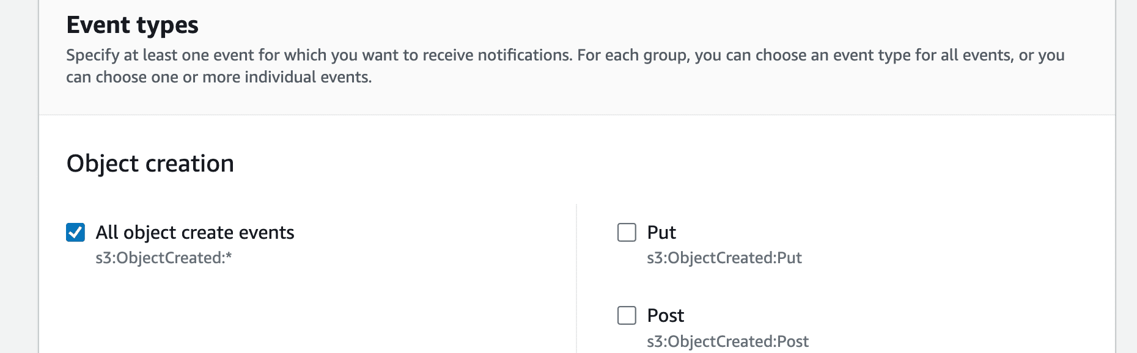Image resolution: width=1137 pixels, height=353 pixels.
Task: Click the All object create events label
Action: pyautogui.click(x=194, y=233)
